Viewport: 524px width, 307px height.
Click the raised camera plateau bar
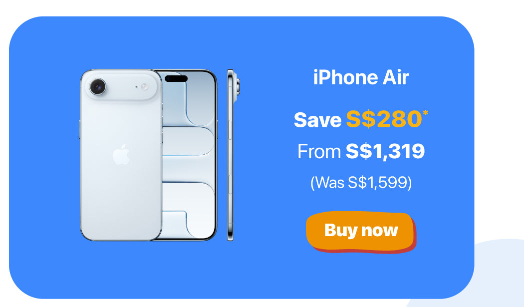click(x=120, y=85)
